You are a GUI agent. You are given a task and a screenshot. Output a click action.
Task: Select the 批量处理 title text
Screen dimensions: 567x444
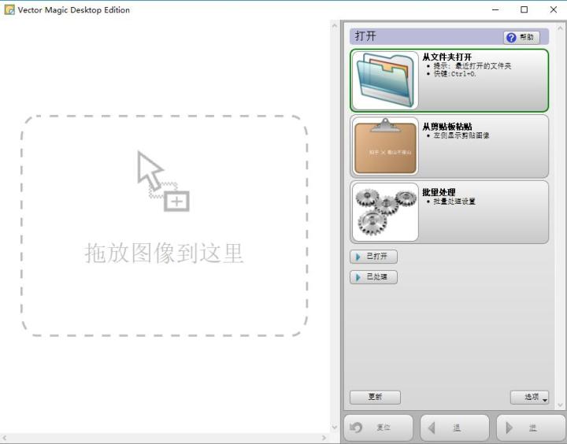point(439,192)
